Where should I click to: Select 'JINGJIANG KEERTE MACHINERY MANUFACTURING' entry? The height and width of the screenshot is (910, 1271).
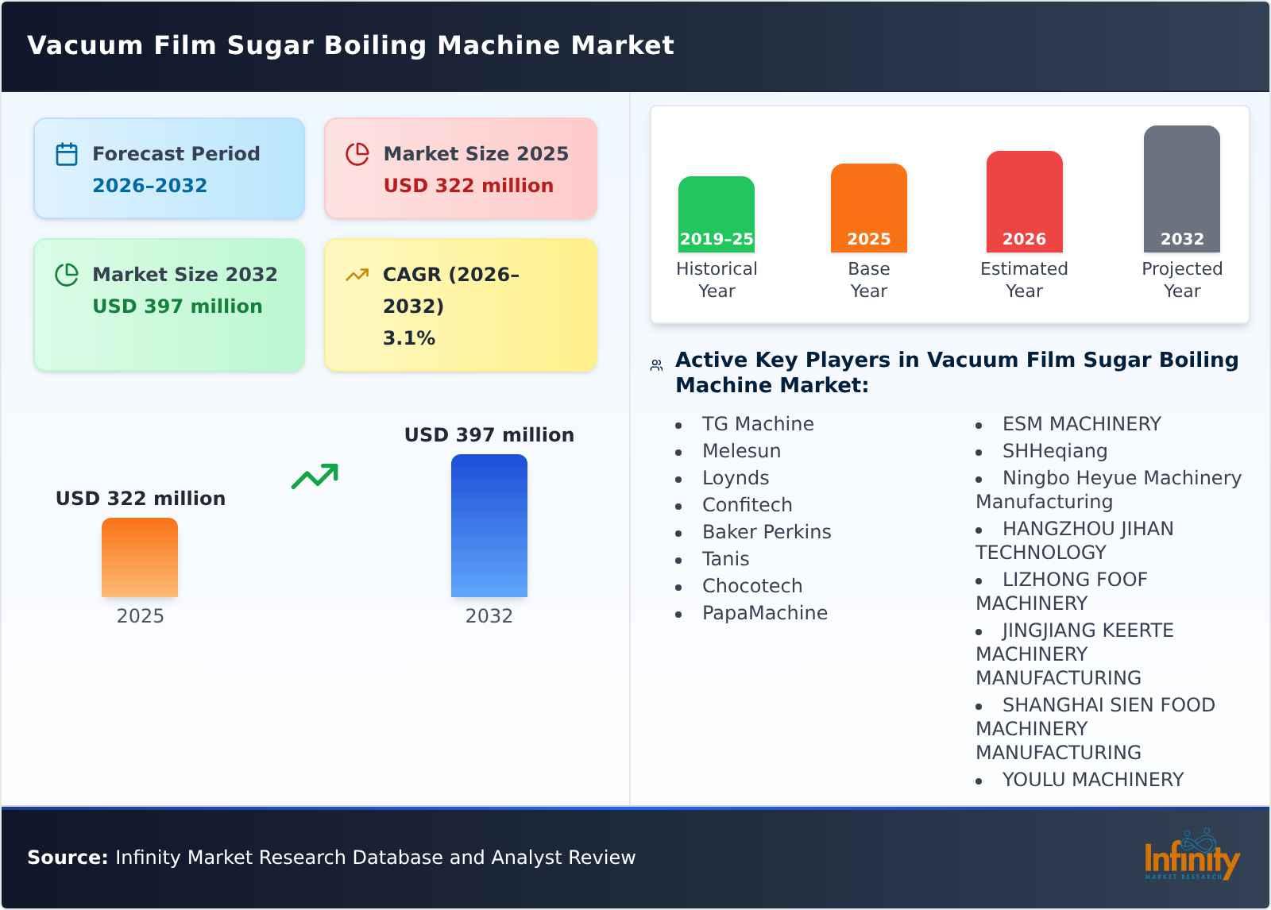click(x=1075, y=654)
